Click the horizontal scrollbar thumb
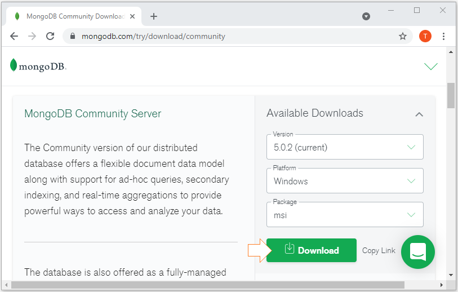The height and width of the screenshot is (292, 458). (208, 285)
